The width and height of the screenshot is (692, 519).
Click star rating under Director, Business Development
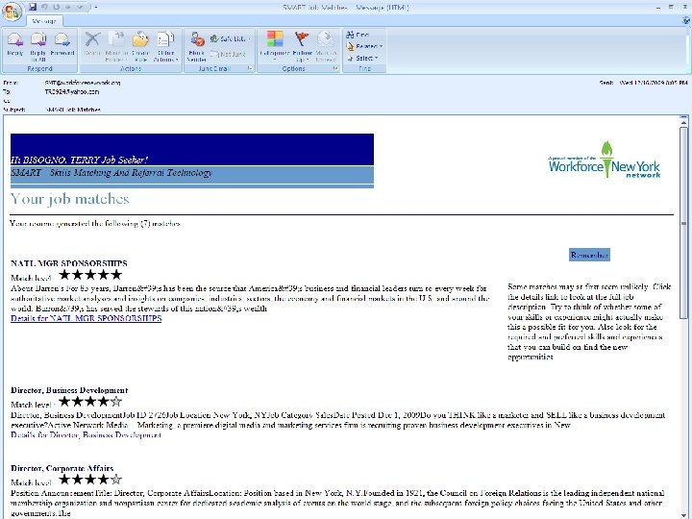click(x=90, y=402)
